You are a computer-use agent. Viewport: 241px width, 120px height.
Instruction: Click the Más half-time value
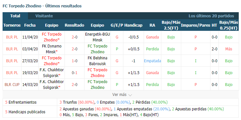click(x=229, y=49)
